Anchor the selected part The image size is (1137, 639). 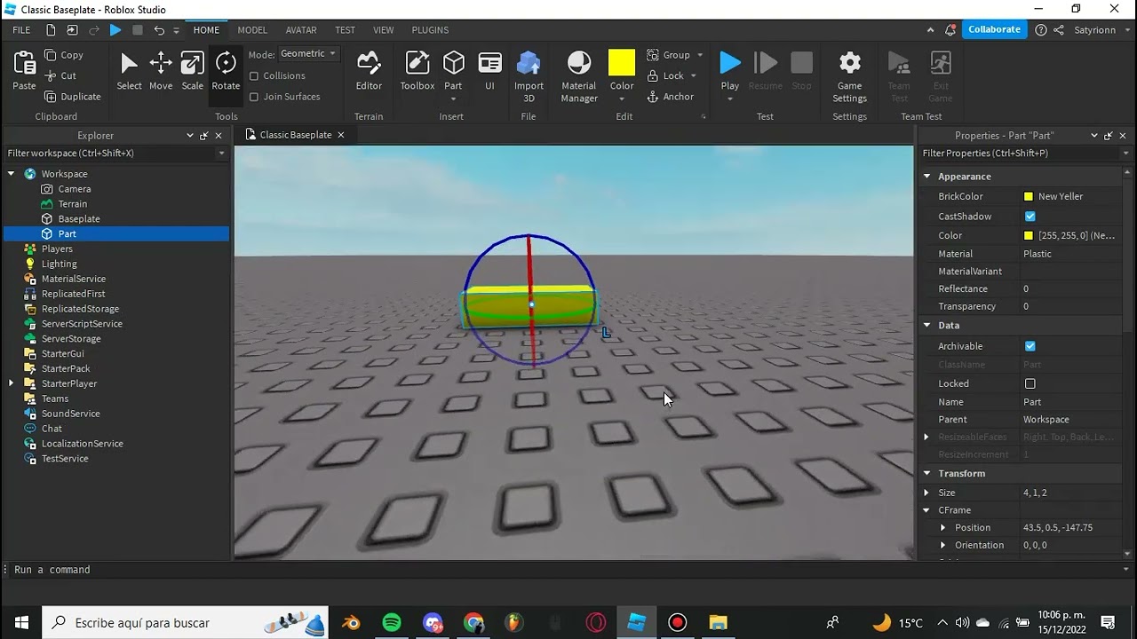coord(671,97)
